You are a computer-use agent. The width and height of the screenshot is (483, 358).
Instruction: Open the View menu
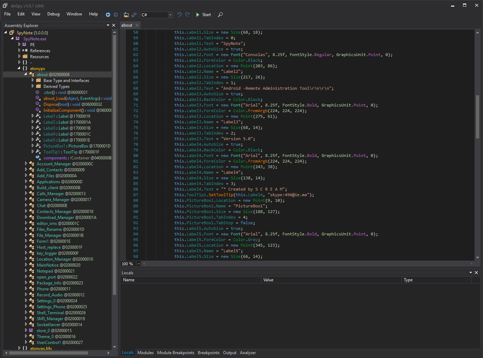[36, 14]
